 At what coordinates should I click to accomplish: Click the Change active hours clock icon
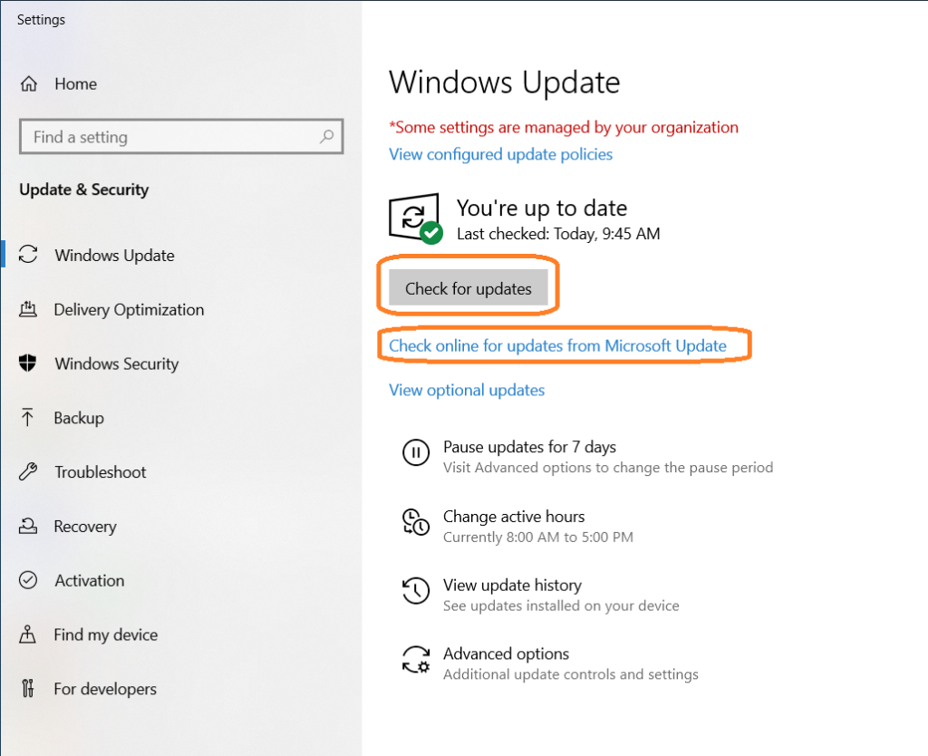click(416, 522)
